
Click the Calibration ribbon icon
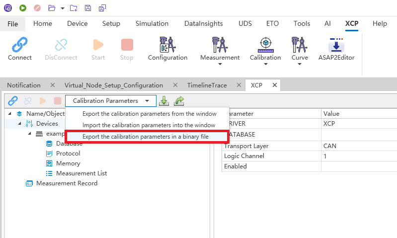(265, 45)
